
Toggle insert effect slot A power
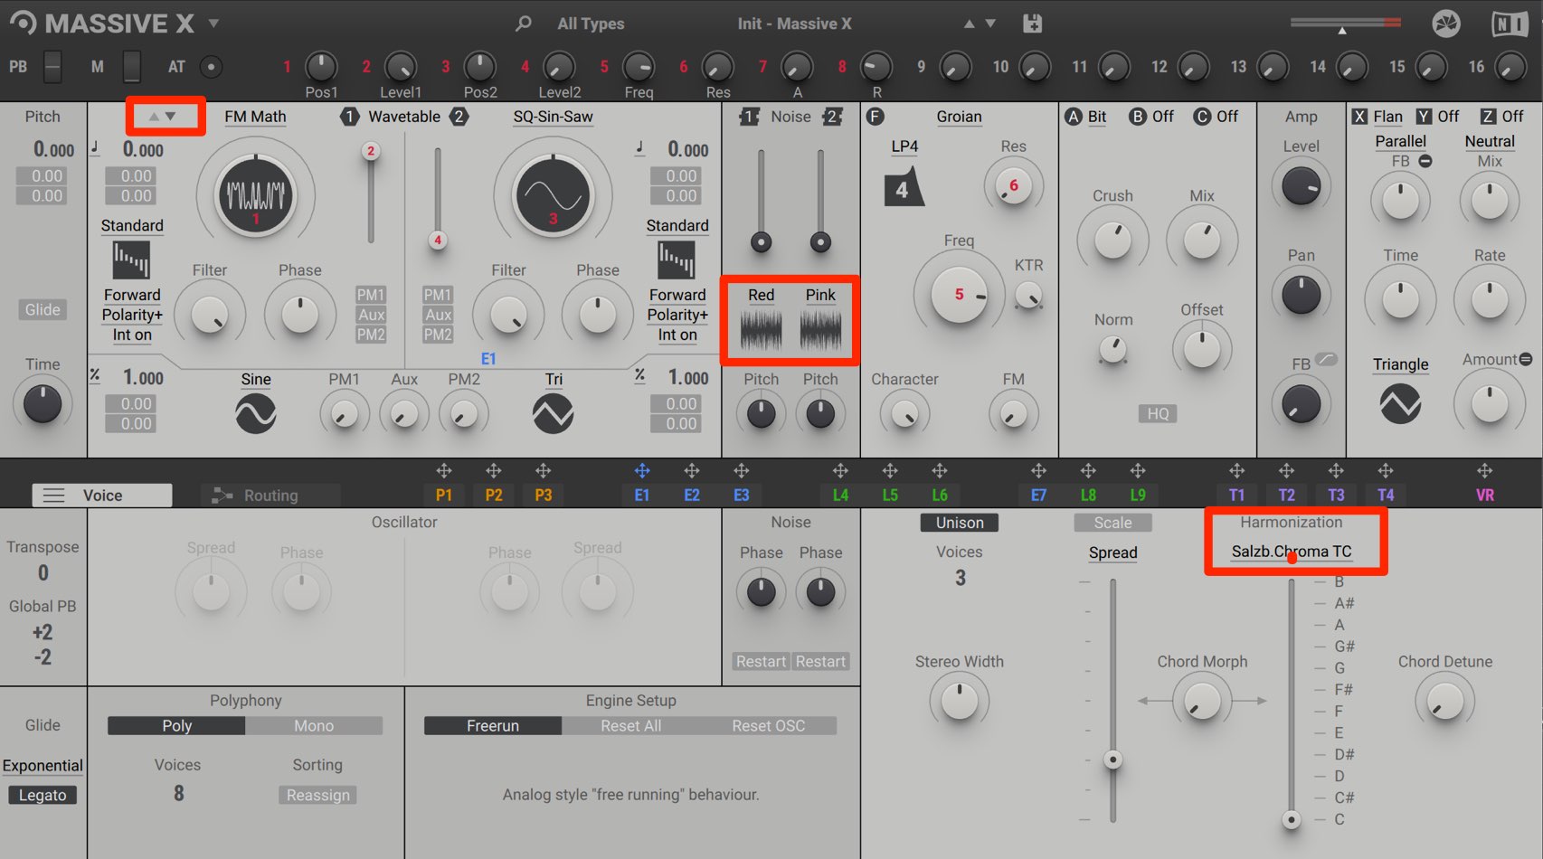point(1073,116)
